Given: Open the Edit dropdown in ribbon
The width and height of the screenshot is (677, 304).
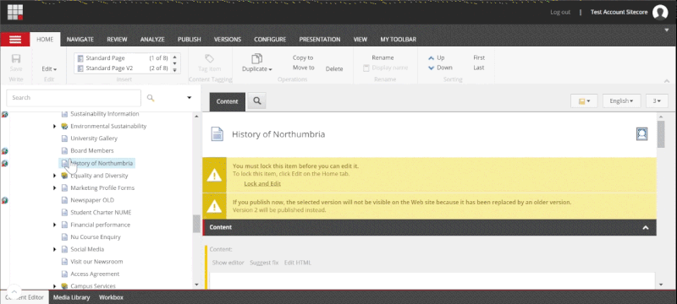Looking at the screenshot, I should click(x=49, y=69).
